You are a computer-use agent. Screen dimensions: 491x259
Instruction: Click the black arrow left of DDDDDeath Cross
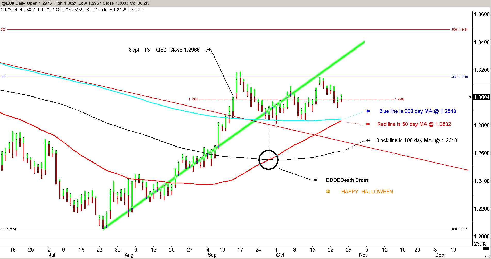(x=315, y=180)
